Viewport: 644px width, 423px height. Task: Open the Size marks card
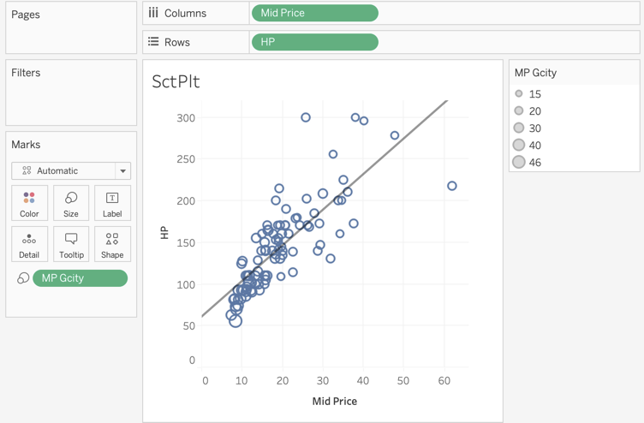[x=71, y=204]
